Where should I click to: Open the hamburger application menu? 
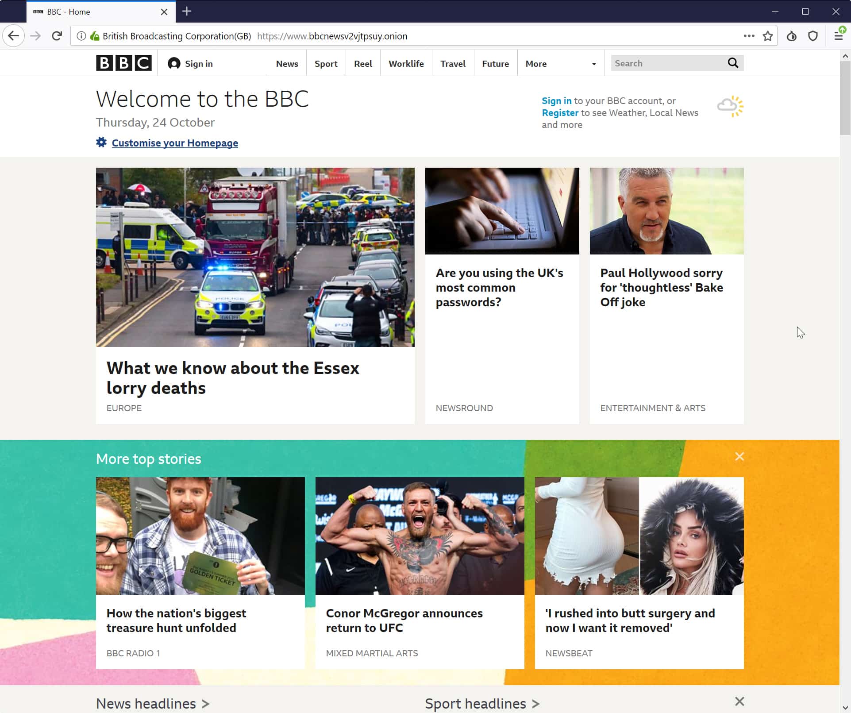[x=839, y=36]
